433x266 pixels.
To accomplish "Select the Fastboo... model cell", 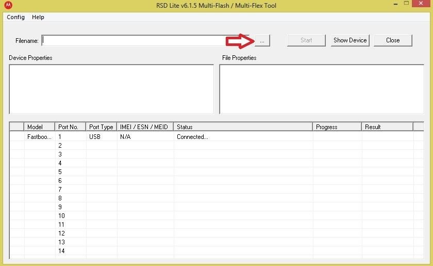I will click(x=39, y=137).
